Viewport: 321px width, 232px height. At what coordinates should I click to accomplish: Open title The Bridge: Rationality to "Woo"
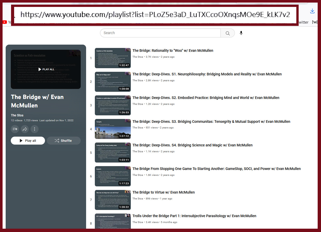click(173, 51)
